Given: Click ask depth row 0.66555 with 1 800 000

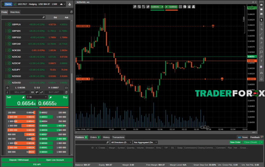Looking at the screenshot, I should coord(53,126).
